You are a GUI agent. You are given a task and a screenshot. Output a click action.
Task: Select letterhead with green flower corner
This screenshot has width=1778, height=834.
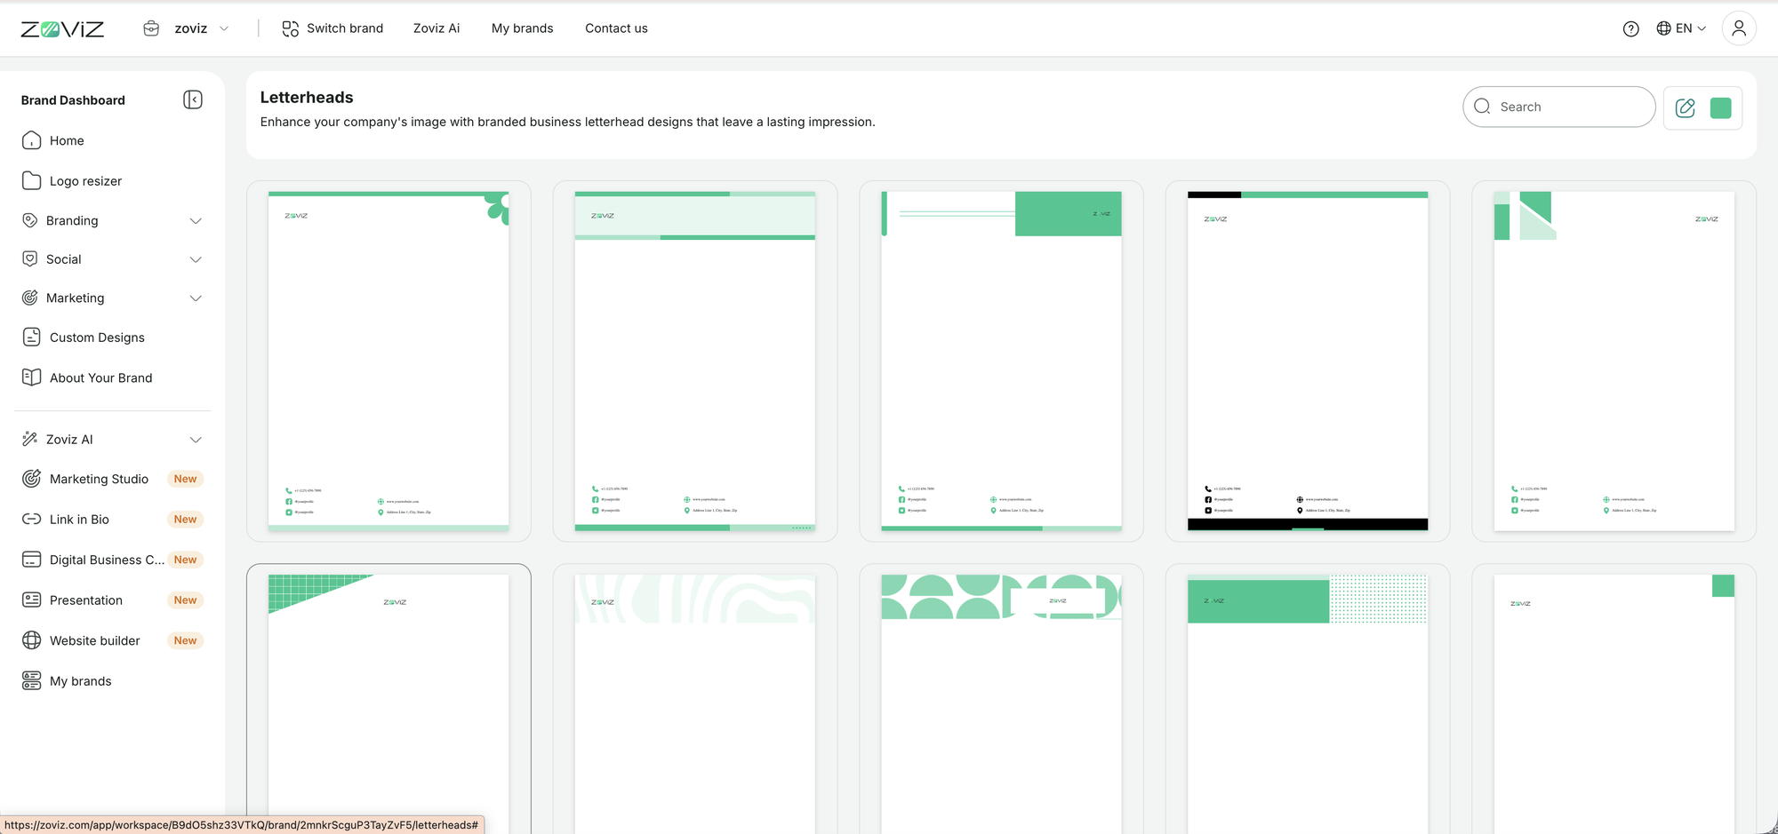388,361
